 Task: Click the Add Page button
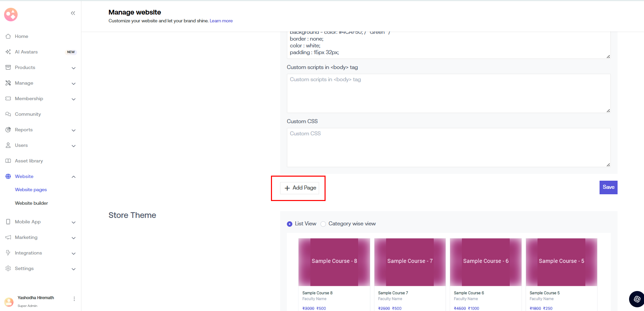[300, 188]
